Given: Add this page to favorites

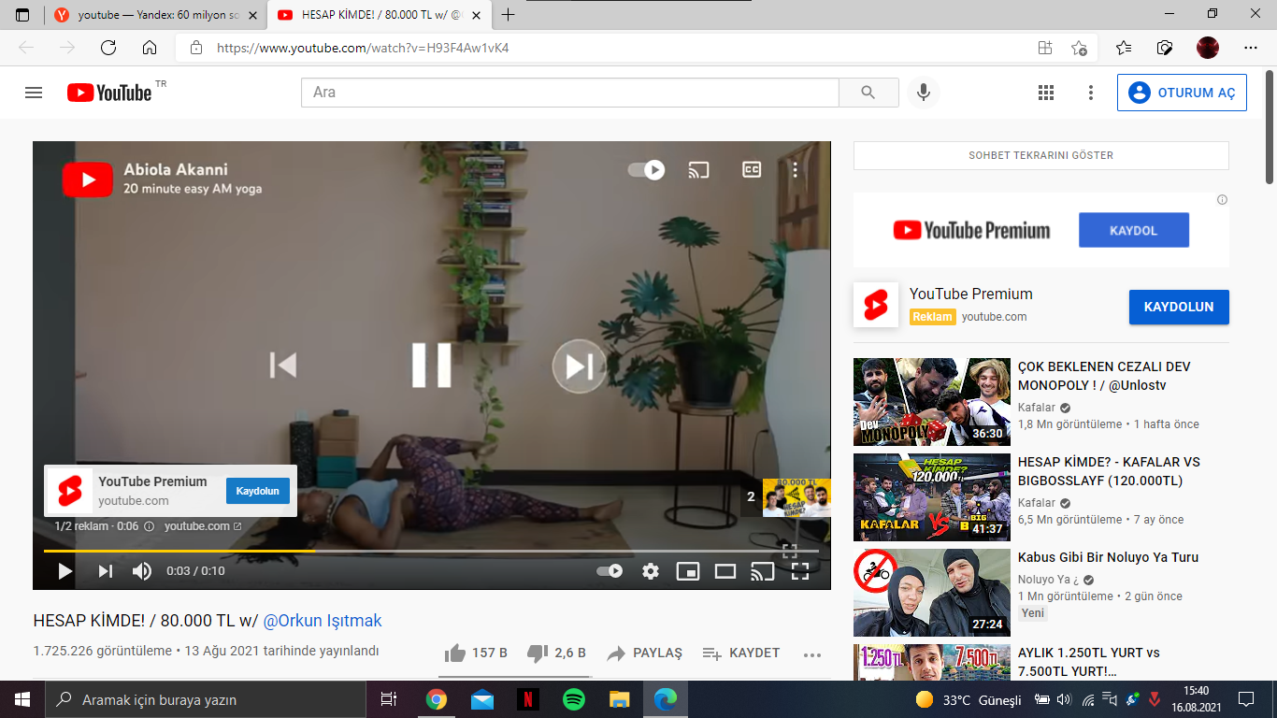Looking at the screenshot, I should [1079, 48].
